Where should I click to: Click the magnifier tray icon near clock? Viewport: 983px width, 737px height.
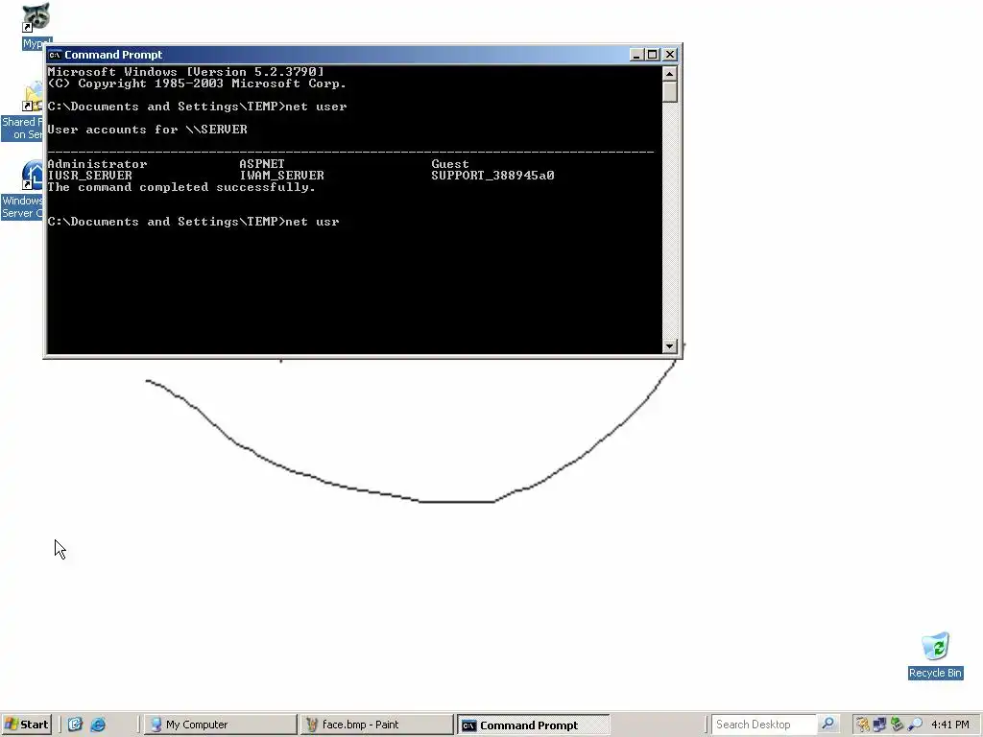pos(915,725)
